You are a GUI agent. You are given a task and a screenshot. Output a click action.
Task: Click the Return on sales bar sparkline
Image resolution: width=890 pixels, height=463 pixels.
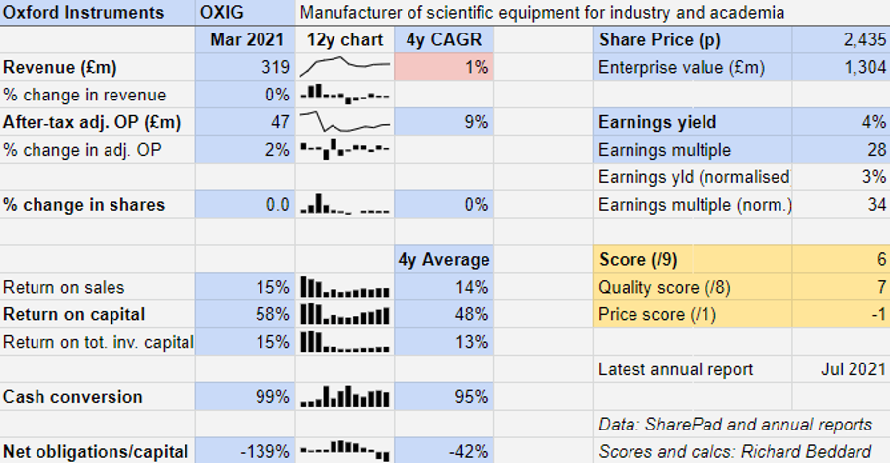coord(344,287)
